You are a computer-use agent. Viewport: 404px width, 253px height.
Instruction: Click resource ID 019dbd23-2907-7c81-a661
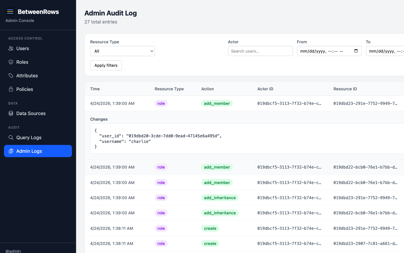coord(365,243)
